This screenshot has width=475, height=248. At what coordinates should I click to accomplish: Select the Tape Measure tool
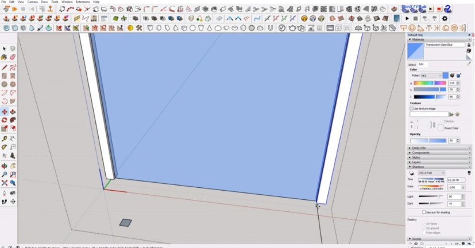tap(4, 139)
